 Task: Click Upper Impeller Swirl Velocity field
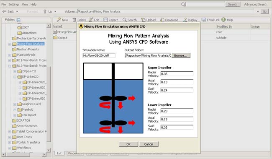click(x=177, y=90)
